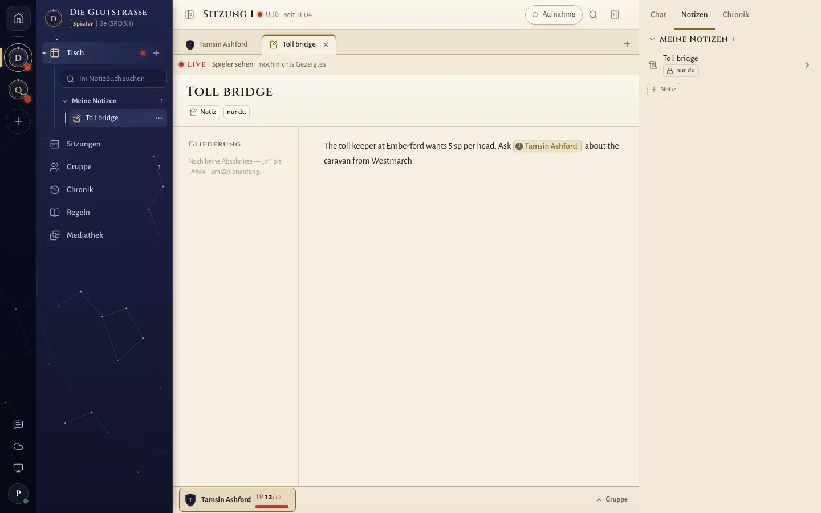Open the more options for Toll bridge note
Screen dimensions: 821x513
(158, 118)
